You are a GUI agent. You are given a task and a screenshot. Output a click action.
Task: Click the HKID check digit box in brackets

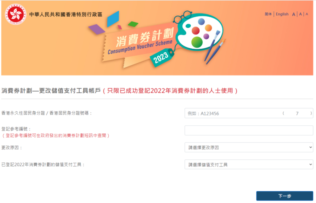click(297, 113)
